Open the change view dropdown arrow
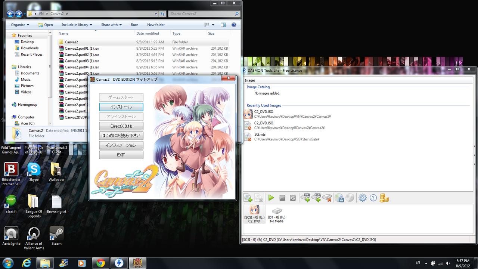478x269 pixels. pos(213,25)
